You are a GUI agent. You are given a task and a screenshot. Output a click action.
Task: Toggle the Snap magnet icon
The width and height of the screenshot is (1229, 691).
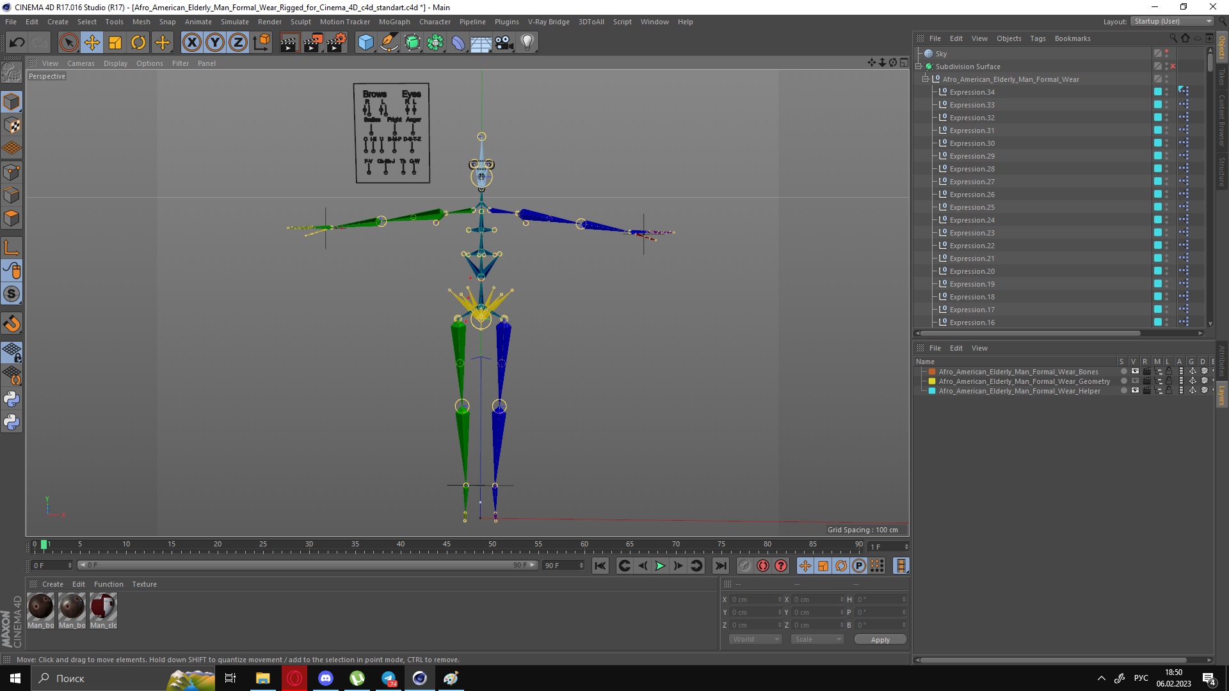point(12,323)
